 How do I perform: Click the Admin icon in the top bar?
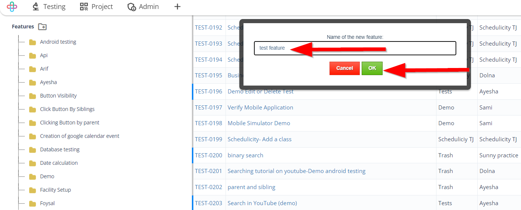click(132, 7)
